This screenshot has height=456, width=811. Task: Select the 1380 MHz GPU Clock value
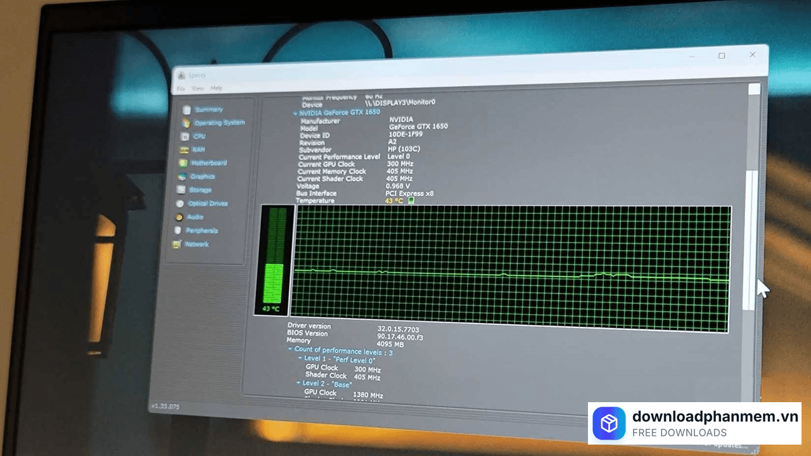(x=367, y=395)
